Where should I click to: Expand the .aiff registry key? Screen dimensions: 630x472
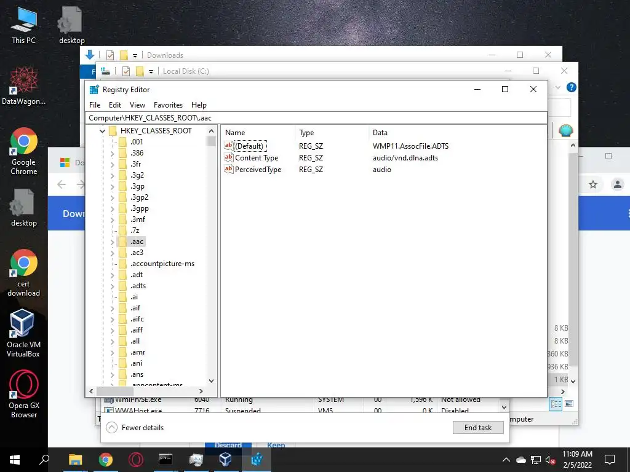tap(112, 330)
